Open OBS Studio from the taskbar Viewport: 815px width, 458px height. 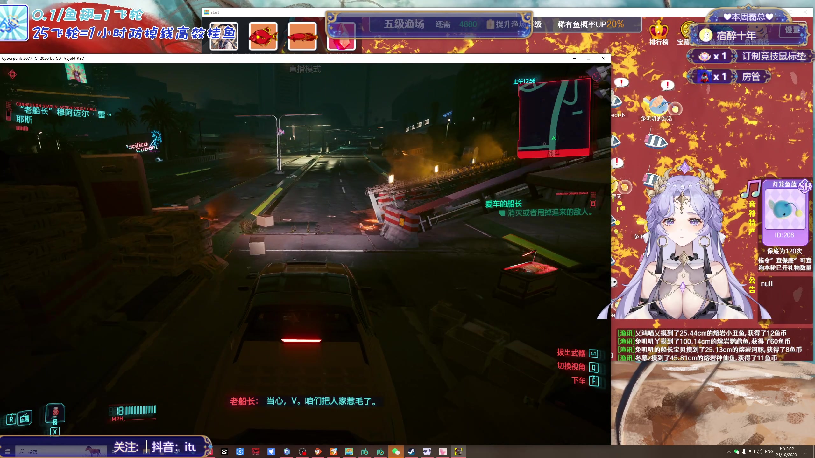pos(302,452)
